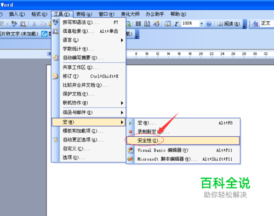Image resolution: width=274 pixels, height=216 pixels.
Task: Expand the 联机协作(N) submenu
Action: tap(89, 103)
